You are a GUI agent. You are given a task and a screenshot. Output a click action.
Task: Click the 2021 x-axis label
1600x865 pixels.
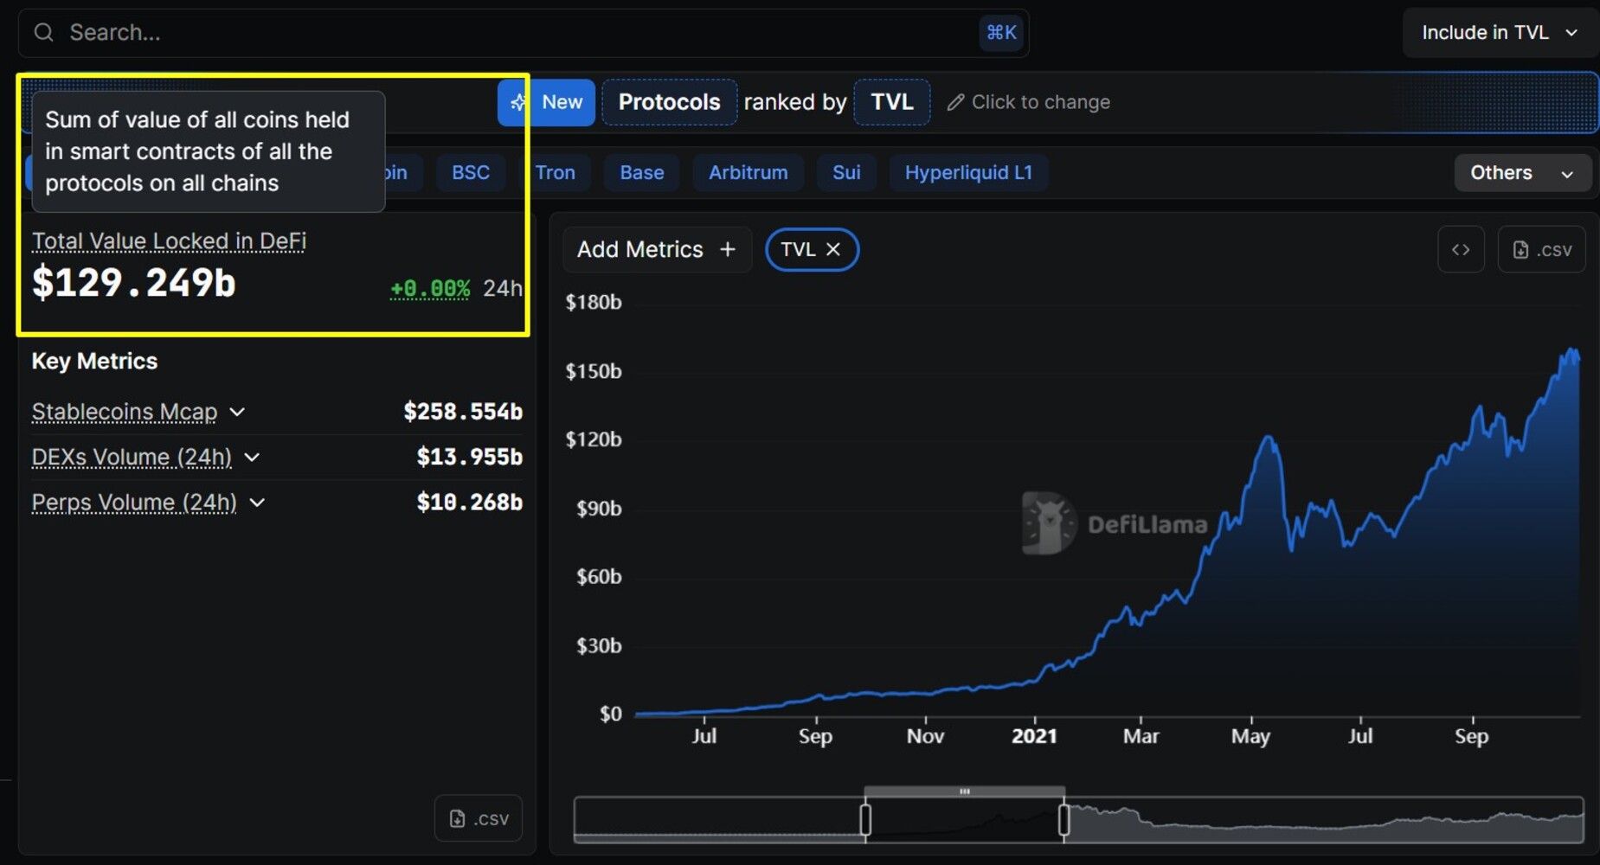[x=1034, y=736]
